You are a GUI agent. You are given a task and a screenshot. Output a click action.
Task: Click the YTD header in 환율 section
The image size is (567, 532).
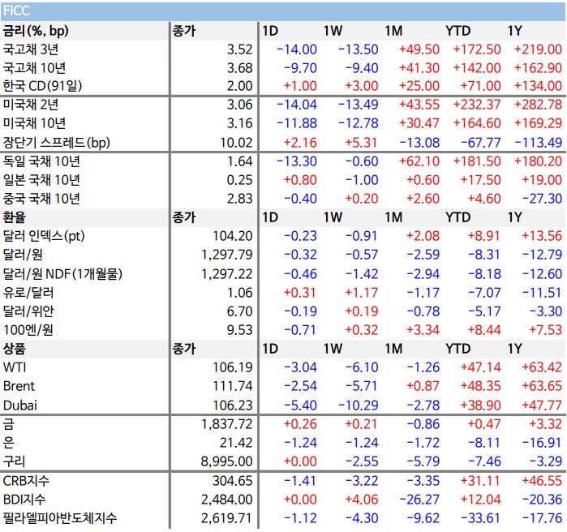pyautogui.click(x=457, y=217)
